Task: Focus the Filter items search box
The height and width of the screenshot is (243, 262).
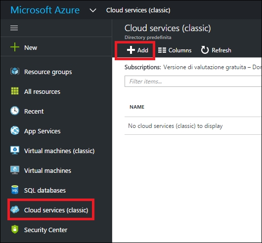Action: point(193,81)
